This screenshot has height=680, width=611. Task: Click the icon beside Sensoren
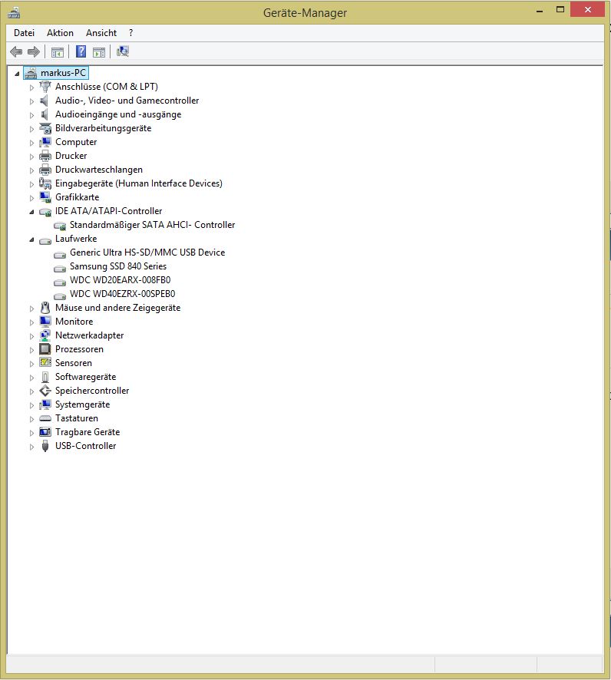click(x=45, y=362)
